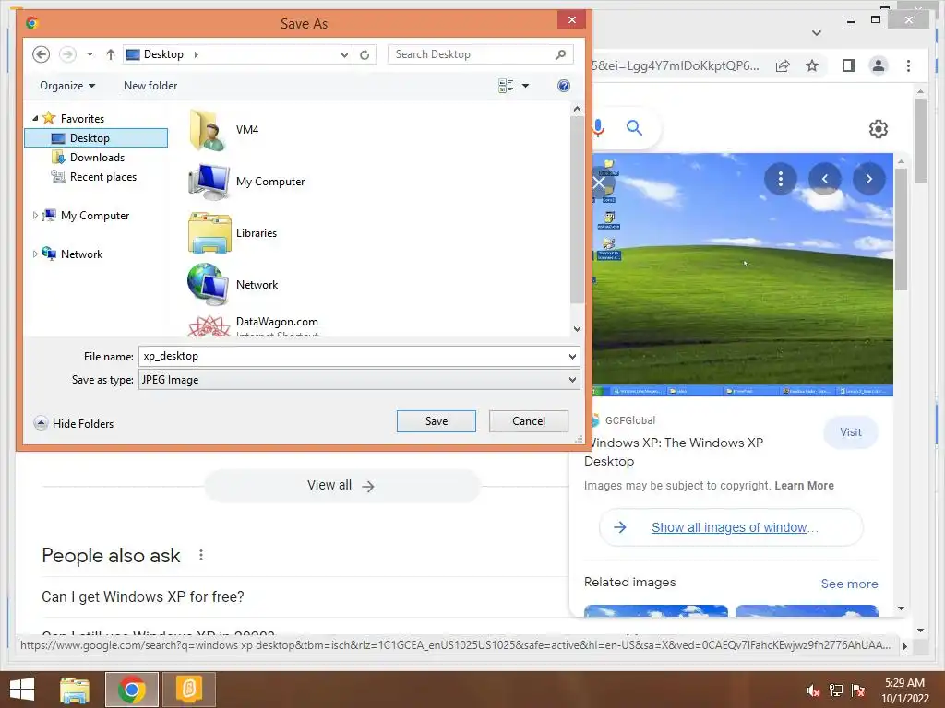Select My Computer icon in file list
Image resolution: width=945 pixels, height=708 pixels.
coord(209,182)
